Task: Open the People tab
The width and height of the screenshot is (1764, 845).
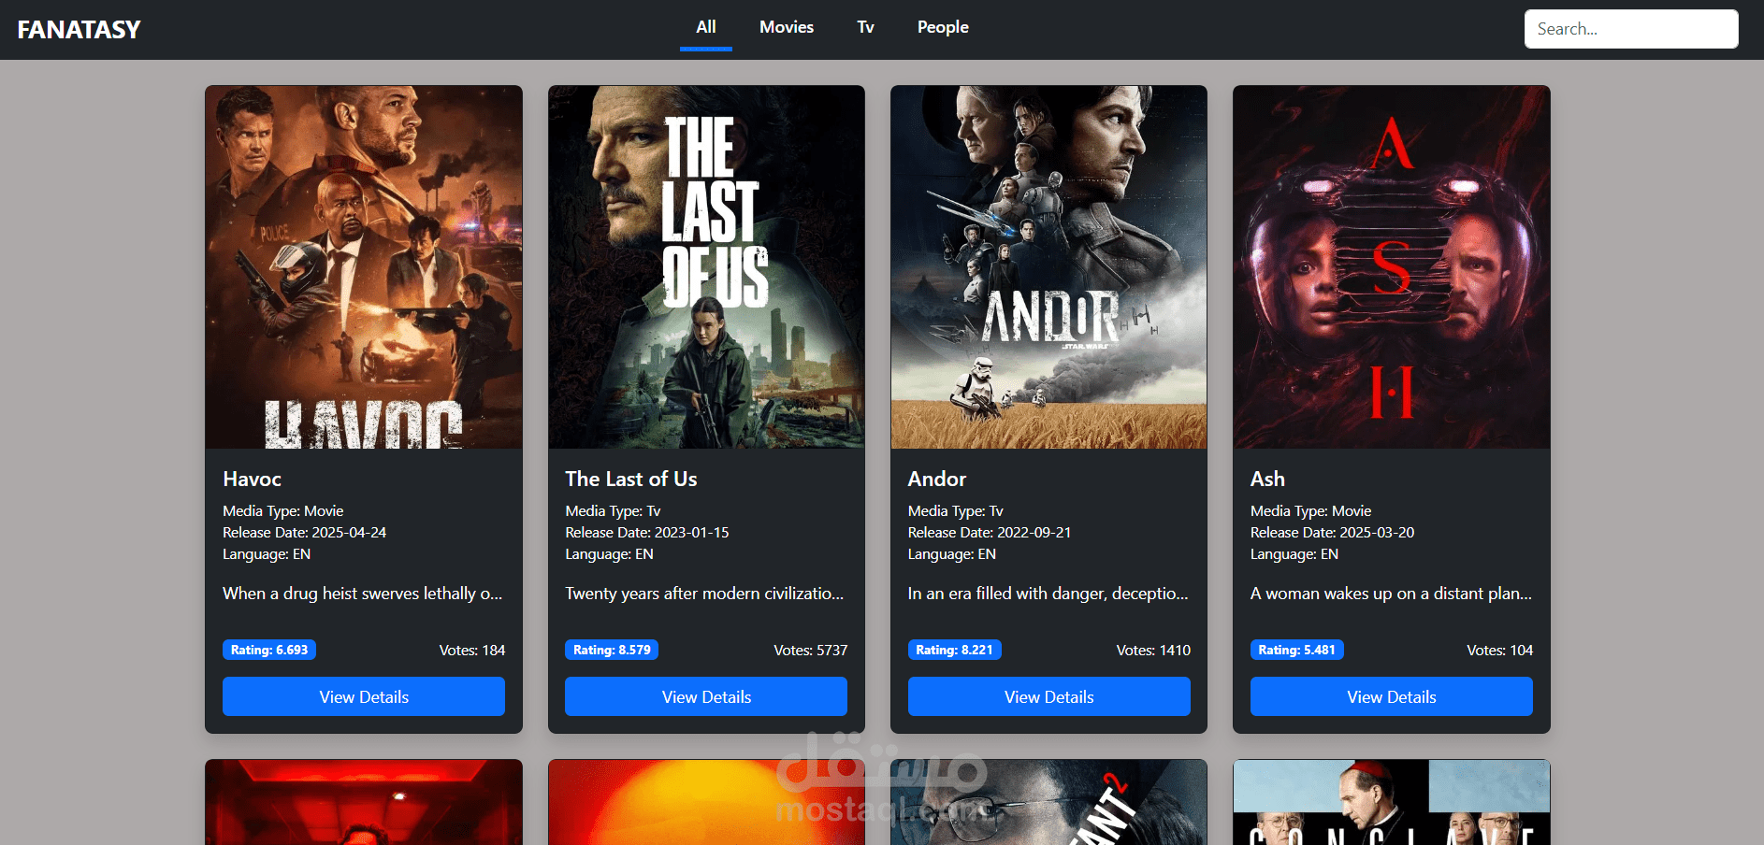Action: 943,27
